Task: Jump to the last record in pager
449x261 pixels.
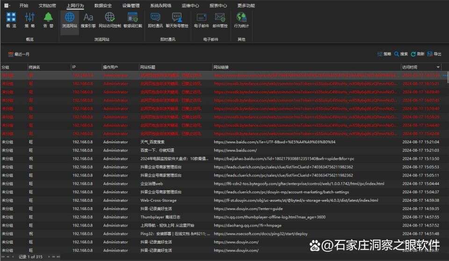Action: pyautogui.click(x=58, y=257)
